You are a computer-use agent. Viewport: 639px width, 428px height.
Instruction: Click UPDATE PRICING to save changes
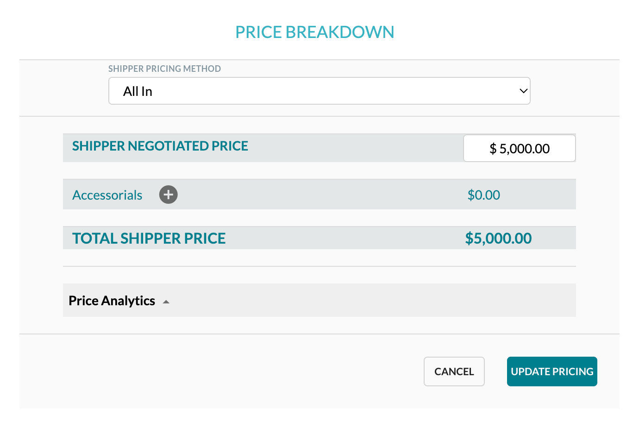click(552, 371)
